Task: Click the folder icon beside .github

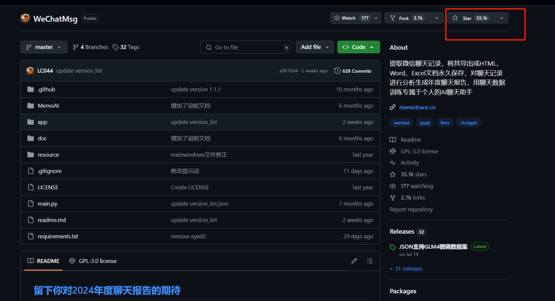Action: (30, 89)
